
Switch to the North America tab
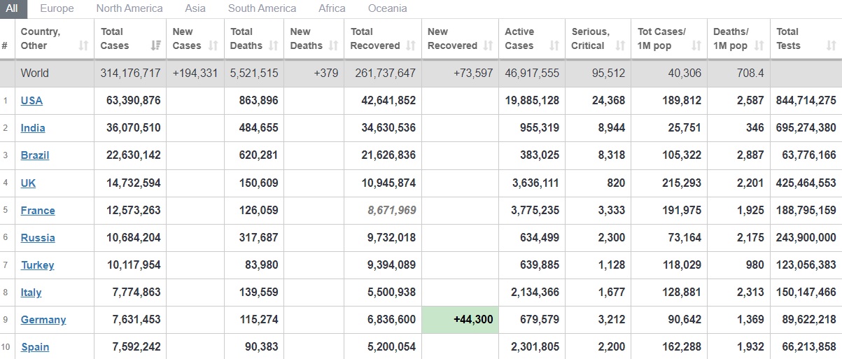pos(129,8)
